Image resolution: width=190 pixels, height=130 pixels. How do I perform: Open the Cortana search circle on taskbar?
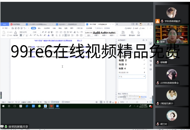pos(9,106)
